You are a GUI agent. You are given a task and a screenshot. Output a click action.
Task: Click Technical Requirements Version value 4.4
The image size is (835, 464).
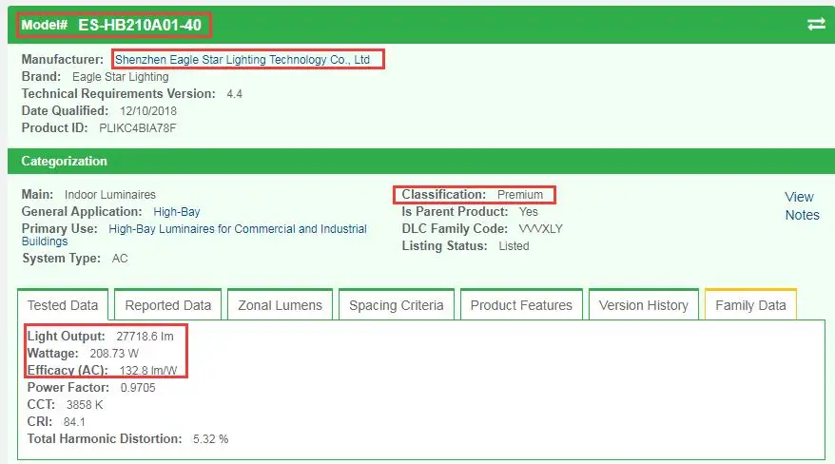pos(234,94)
